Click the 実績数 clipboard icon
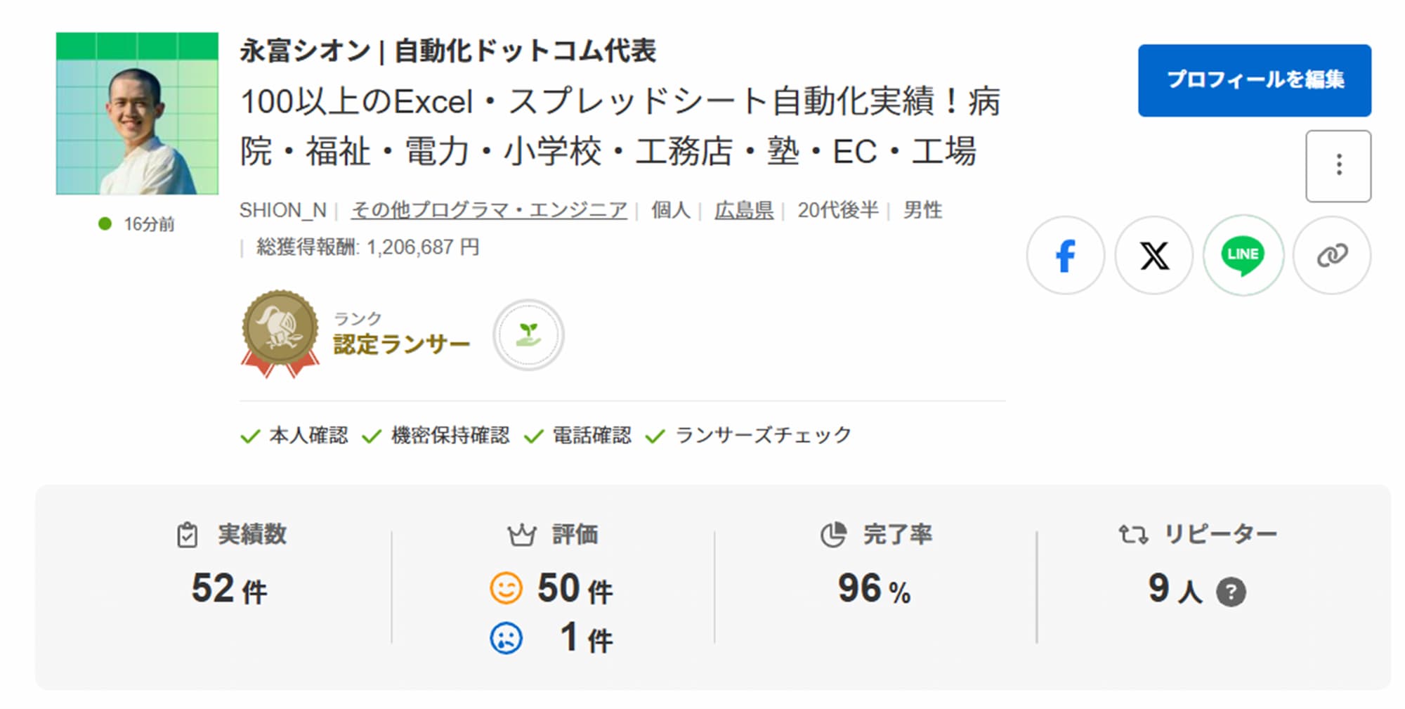The image size is (1405, 709). [187, 535]
